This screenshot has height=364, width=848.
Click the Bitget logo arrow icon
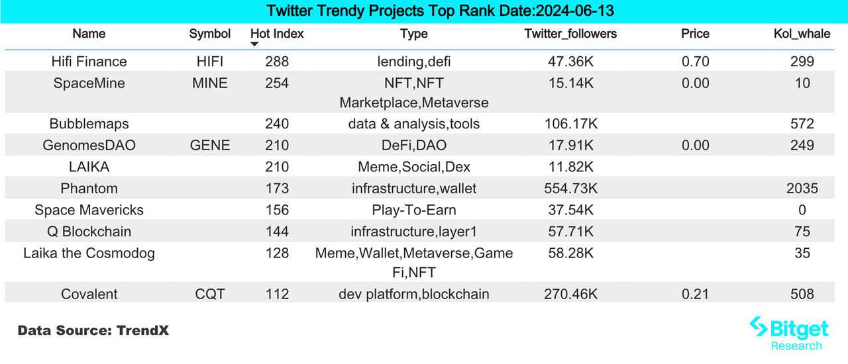point(759,327)
